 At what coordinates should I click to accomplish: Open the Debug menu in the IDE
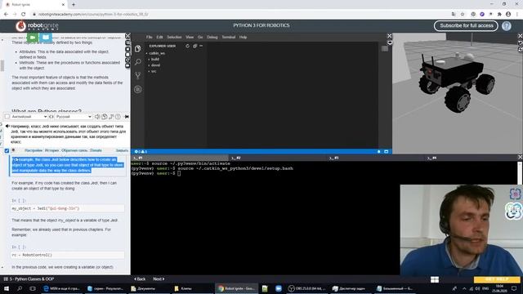click(x=212, y=37)
